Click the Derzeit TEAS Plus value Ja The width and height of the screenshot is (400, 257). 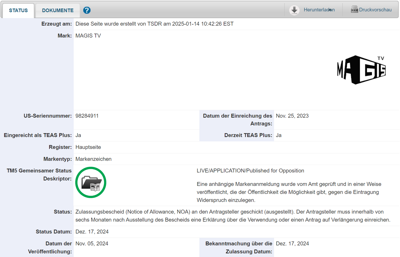[279, 135]
